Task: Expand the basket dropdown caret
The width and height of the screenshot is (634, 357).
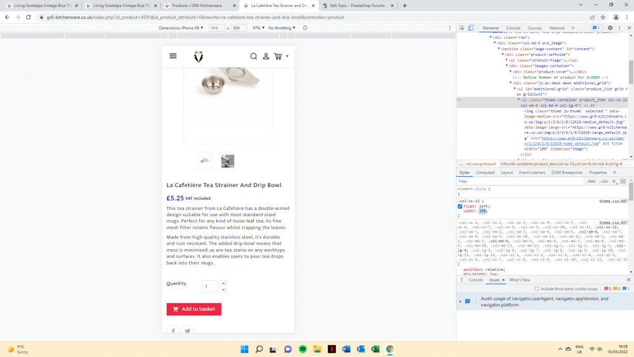Action: coord(287,56)
